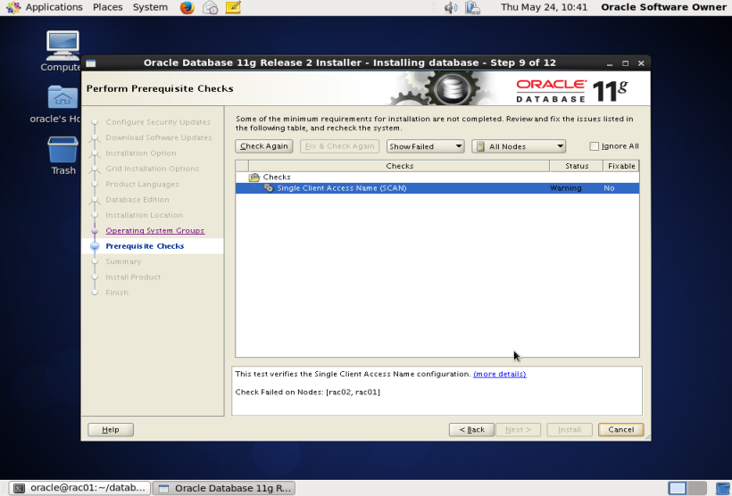This screenshot has width=732, height=496.
Task: Enable the Ignore All checkbox
Action: click(595, 146)
